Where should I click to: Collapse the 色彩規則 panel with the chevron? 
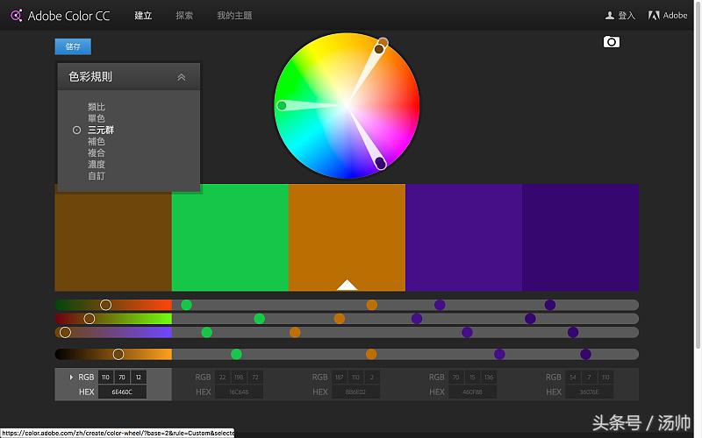pyautogui.click(x=182, y=77)
